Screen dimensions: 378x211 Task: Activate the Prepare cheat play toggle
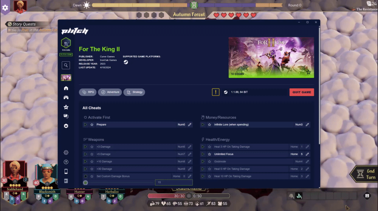(x=85, y=124)
